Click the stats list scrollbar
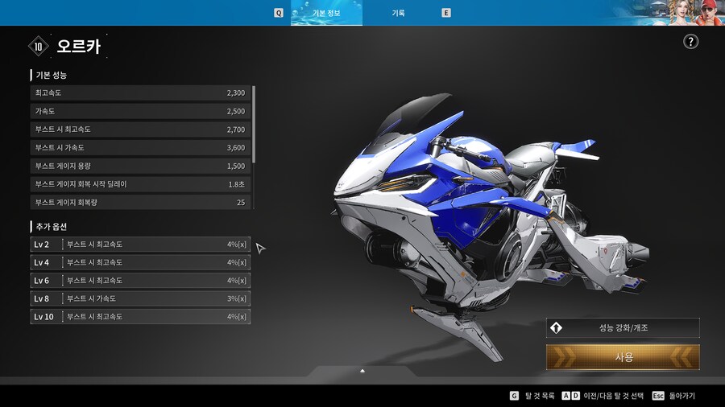The height and width of the screenshot is (407, 725). point(254,124)
